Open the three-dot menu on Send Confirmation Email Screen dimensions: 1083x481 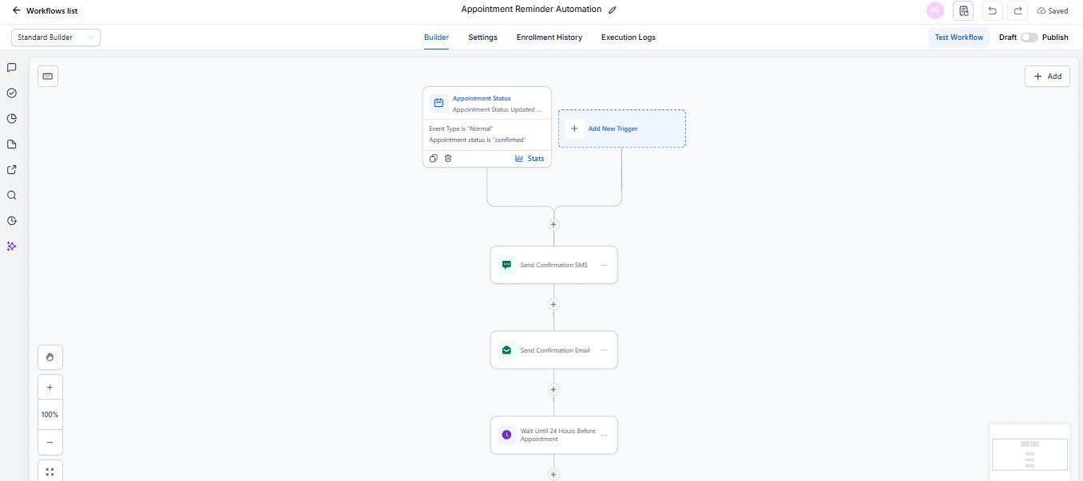coord(604,350)
